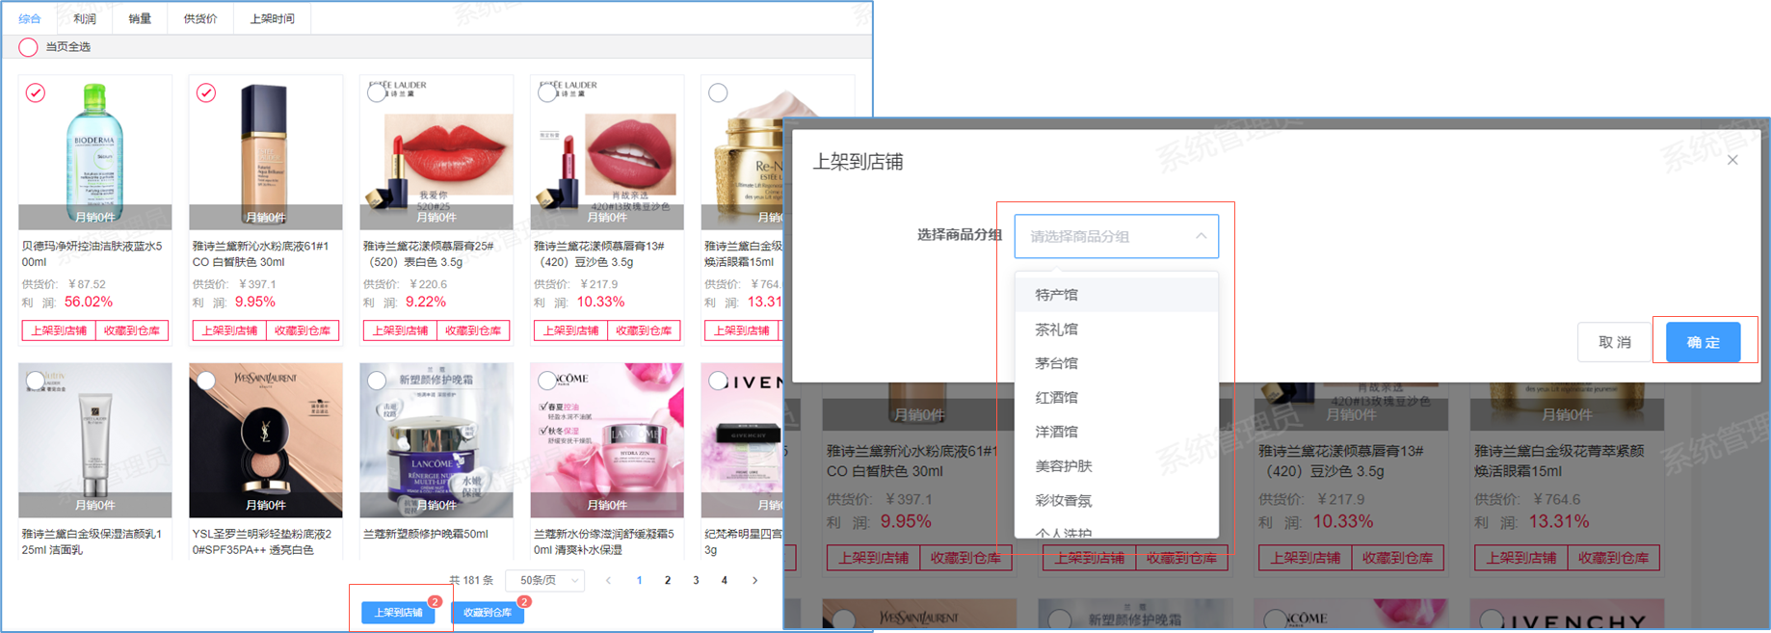1771x633 pixels.
Task: Click 上架到店铺 under 粉底液61#1 product
Action: tap(229, 330)
